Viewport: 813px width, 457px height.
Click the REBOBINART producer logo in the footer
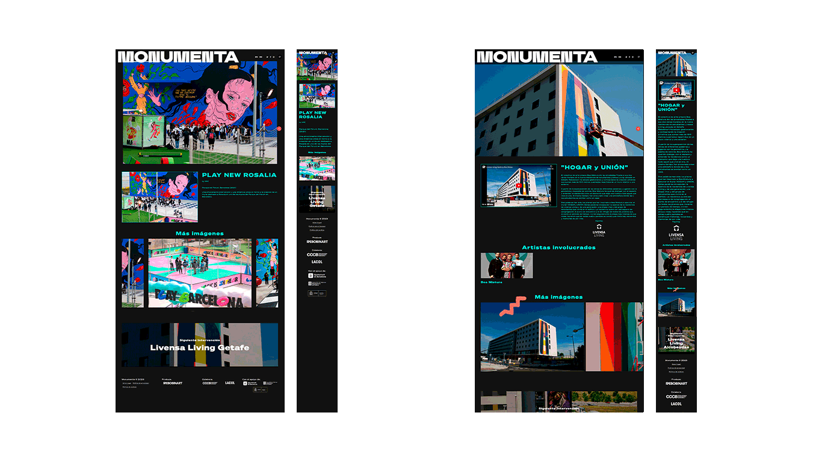(173, 383)
